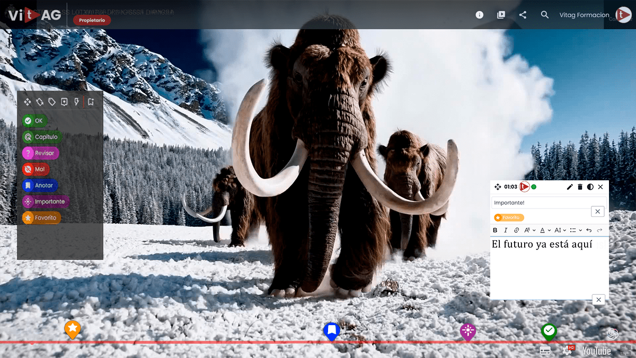636x358 pixels.
Task: Seek on the red video progress bar
Action: [x=318, y=343]
